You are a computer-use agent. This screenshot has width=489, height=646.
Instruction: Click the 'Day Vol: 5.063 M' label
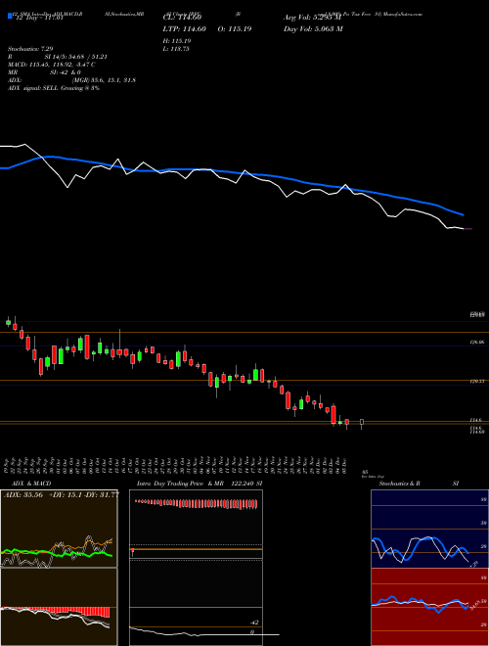(x=313, y=28)
